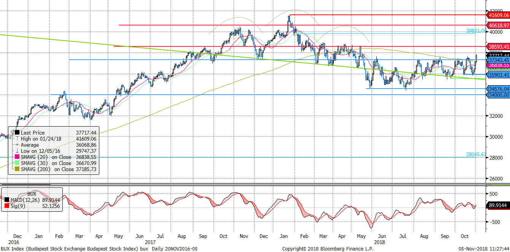Image resolution: width=510 pixels, height=252 pixels.
Task: Click the 2017 year label on time axis
Action: 150,242
